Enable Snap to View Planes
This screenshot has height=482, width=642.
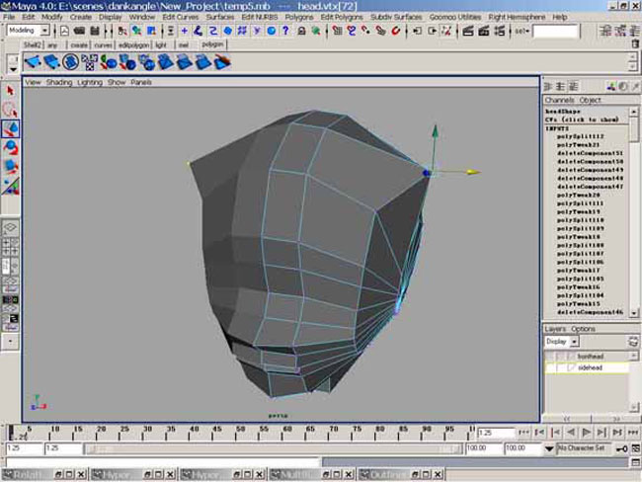coord(381,31)
